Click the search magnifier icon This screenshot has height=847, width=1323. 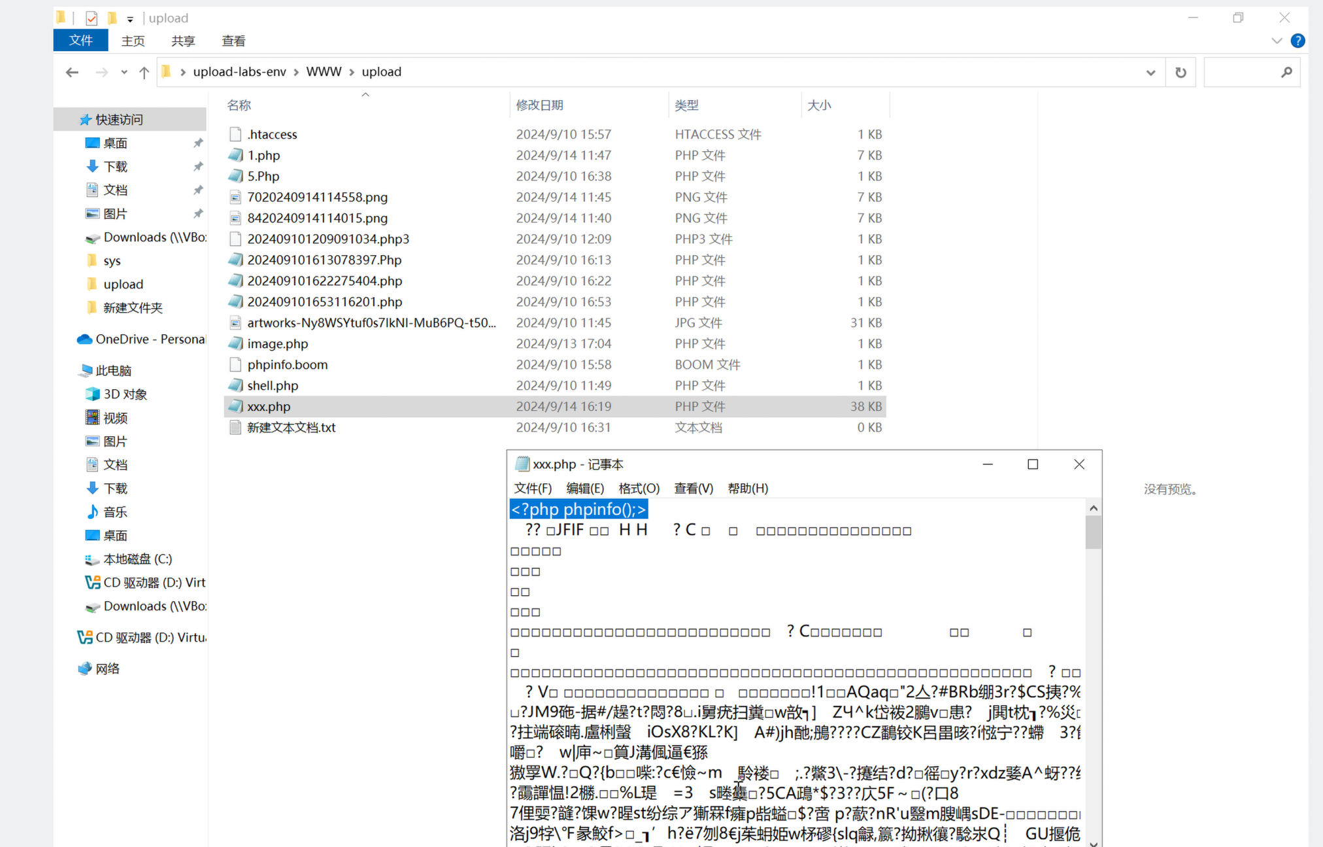click(x=1286, y=72)
